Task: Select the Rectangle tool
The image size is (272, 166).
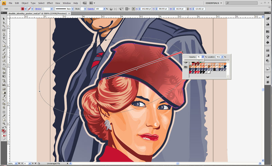Action: (4, 46)
